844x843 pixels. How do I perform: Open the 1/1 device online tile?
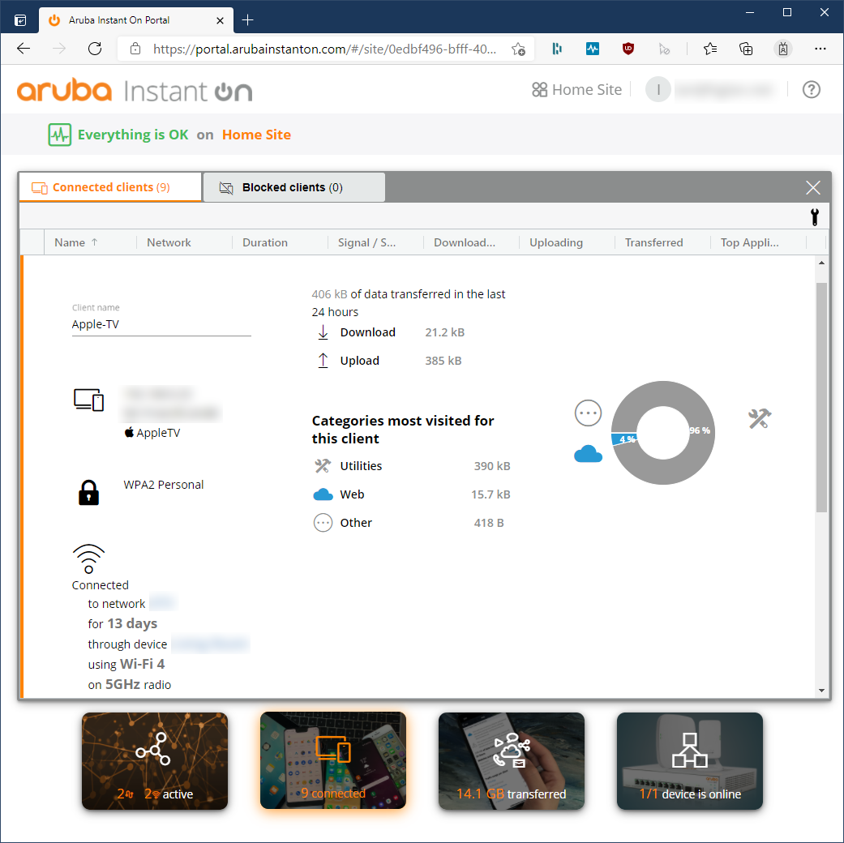689,760
